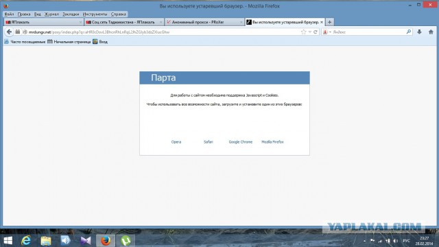Open the Windows Start button
Viewport: 439px width, 247px height.
pos(8,241)
